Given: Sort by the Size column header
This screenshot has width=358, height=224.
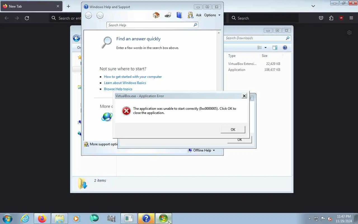Looking at the screenshot, I should (265, 56).
